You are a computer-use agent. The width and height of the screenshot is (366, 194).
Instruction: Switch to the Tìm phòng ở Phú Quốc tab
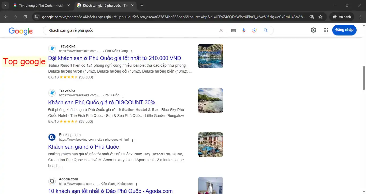pyautogui.click(x=42, y=5)
